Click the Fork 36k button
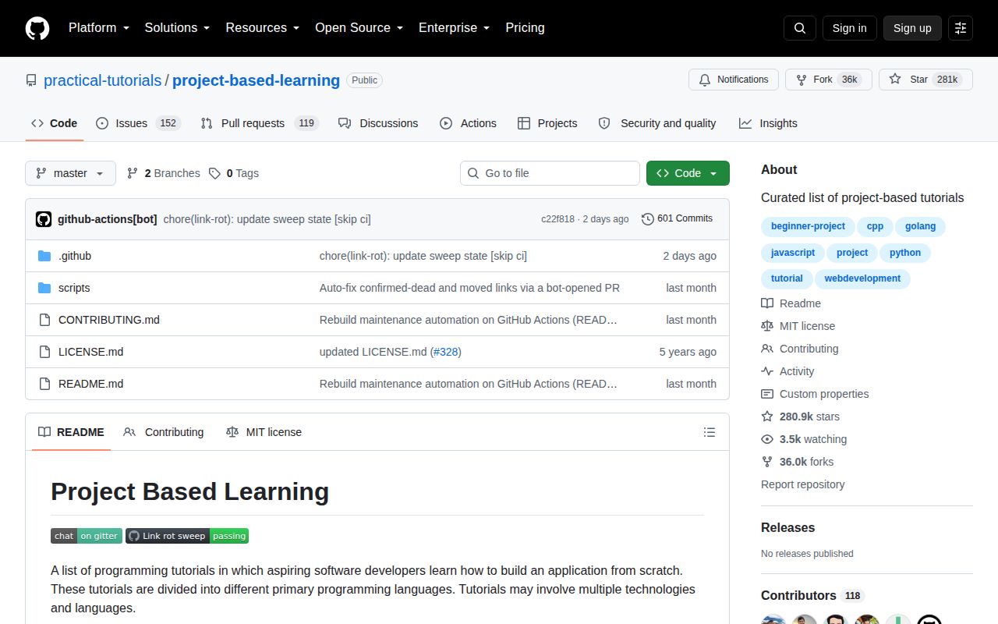Image resolution: width=998 pixels, height=624 pixels. click(x=829, y=80)
